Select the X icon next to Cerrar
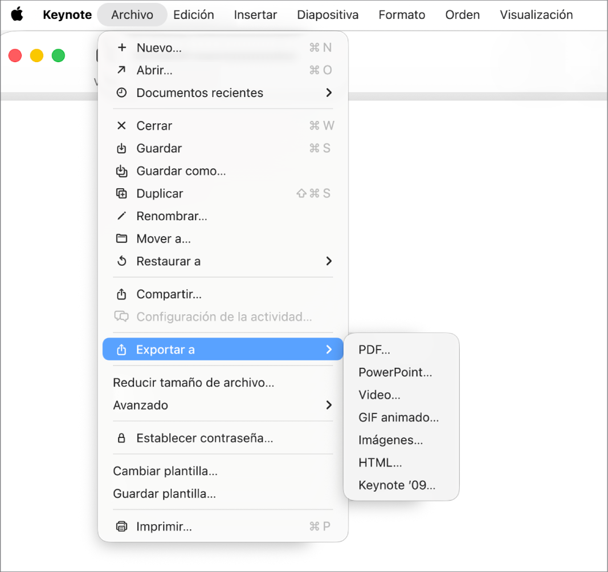The image size is (608, 572). (122, 125)
